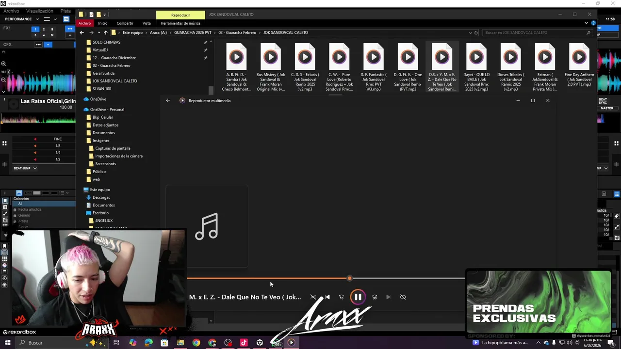Click '02 - Guaracha Febrero' breadcrumb
The height and width of the screenshot is (349, 621).
pyautogui.click(x=237, y=32)
